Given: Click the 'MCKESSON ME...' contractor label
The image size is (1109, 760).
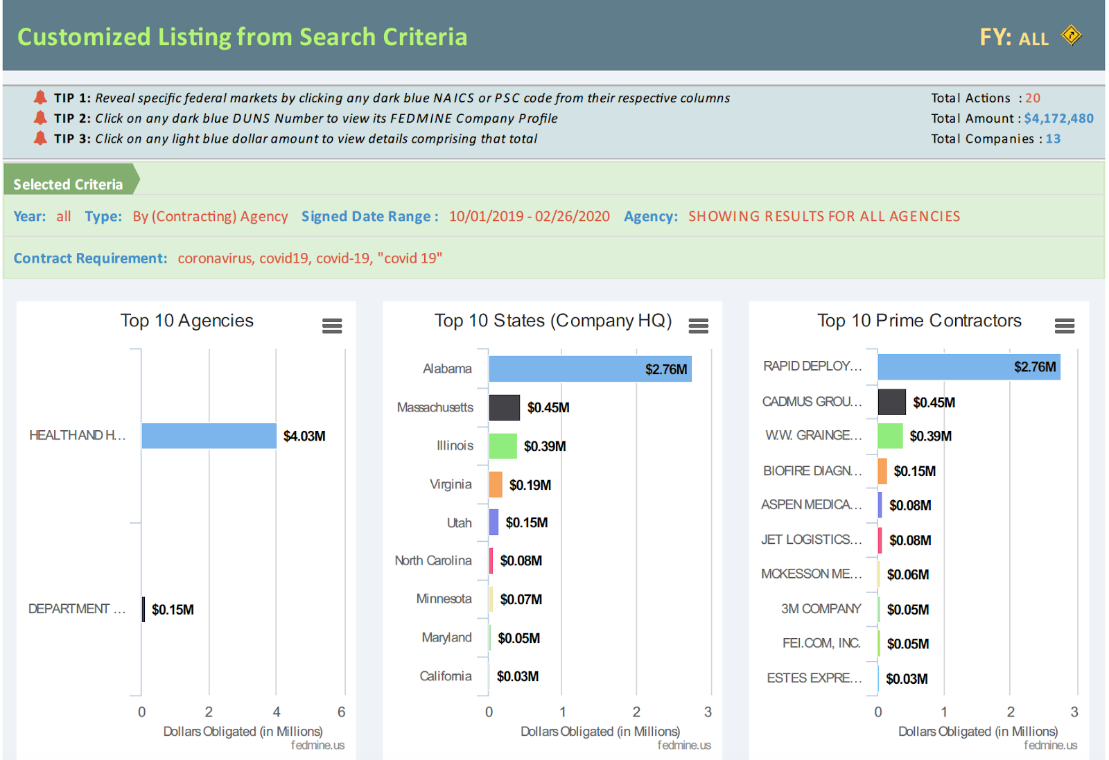Looking at the screenshot, I should coord(812,574).
